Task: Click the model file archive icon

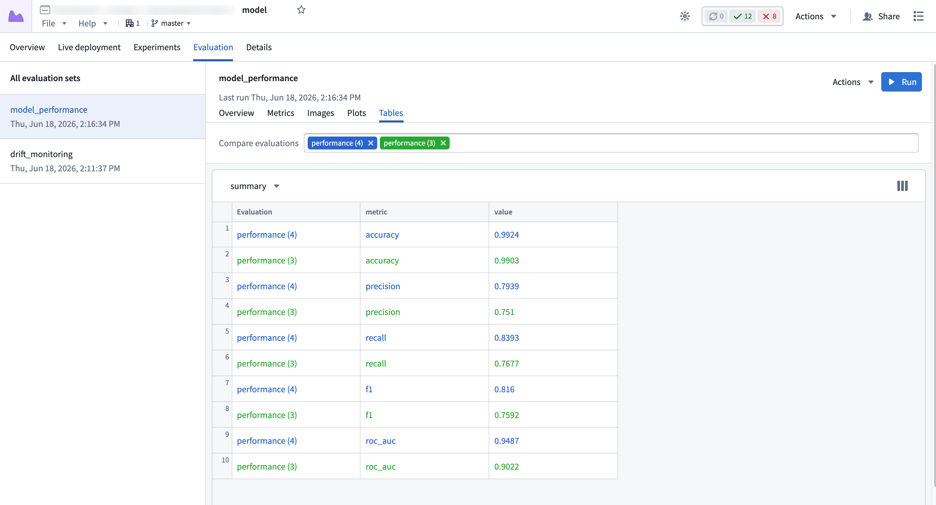Action: click(x=45, y=9)
